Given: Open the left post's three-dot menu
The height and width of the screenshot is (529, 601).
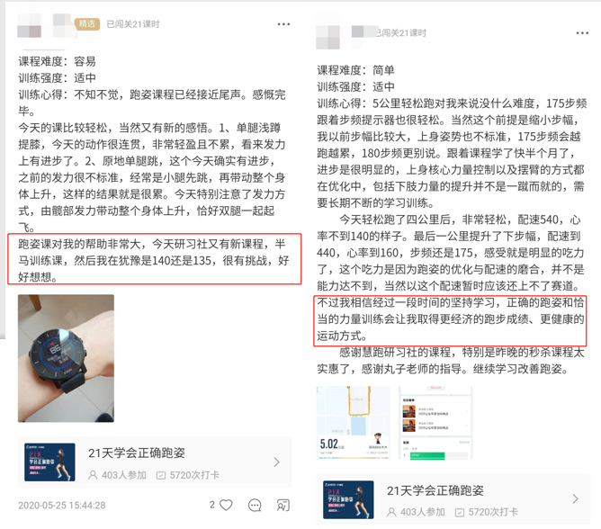Looking at the screenshot, I should (x=283, y=24).
